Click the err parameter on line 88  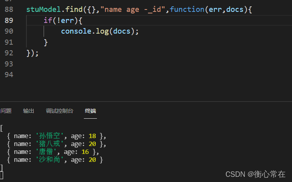(215, 9)
